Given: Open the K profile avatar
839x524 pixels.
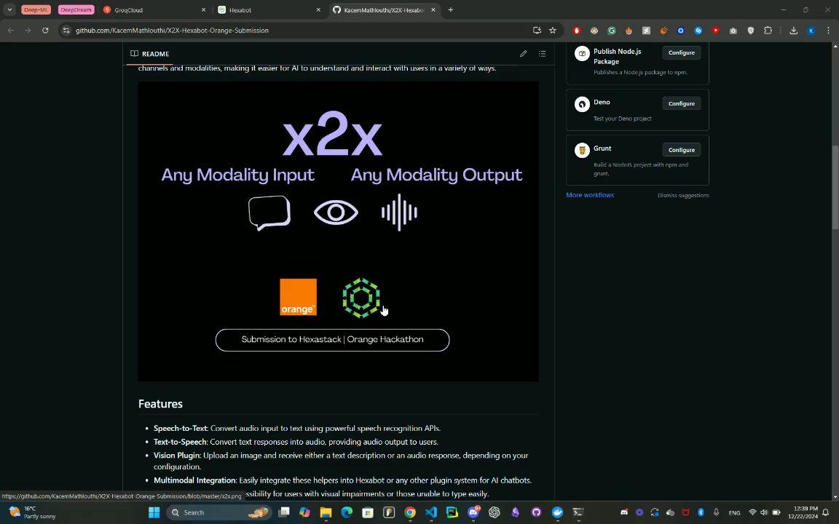Looking at the screenshot, I should [811, 31].
